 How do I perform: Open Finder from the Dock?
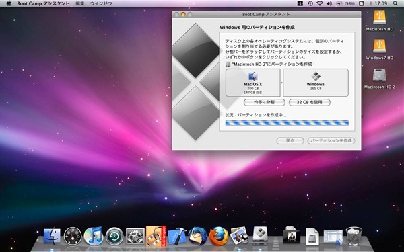(x=52, y=236)
